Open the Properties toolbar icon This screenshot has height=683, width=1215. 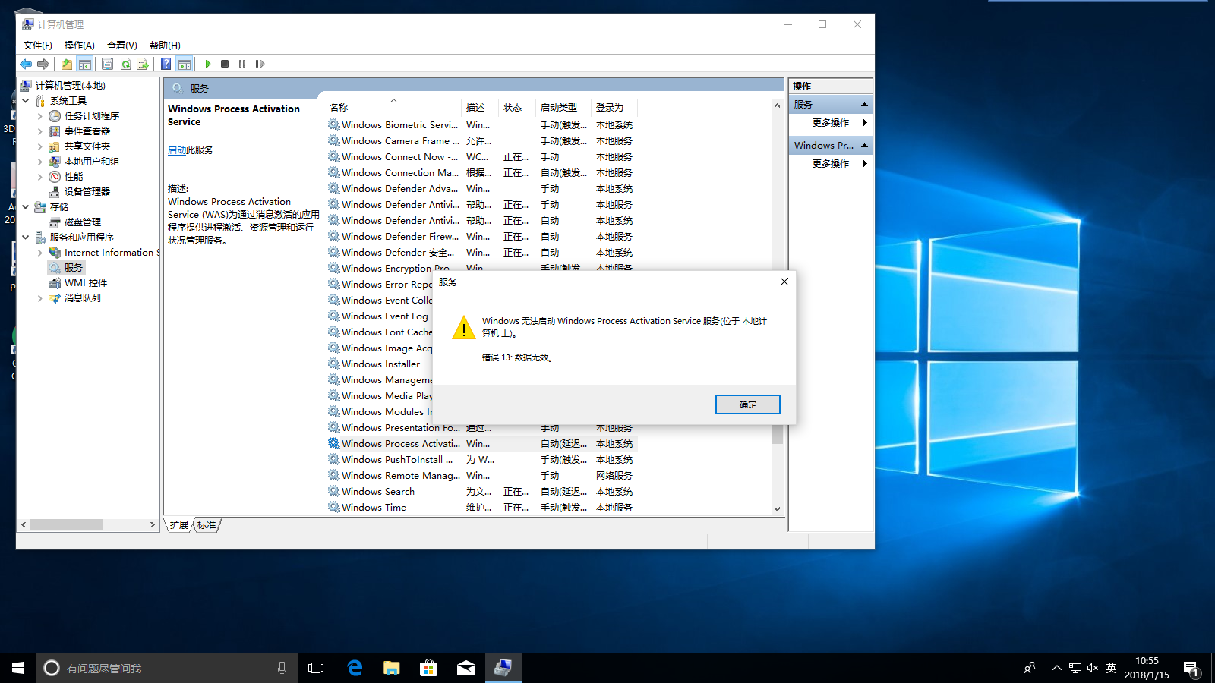pos(107,64)
